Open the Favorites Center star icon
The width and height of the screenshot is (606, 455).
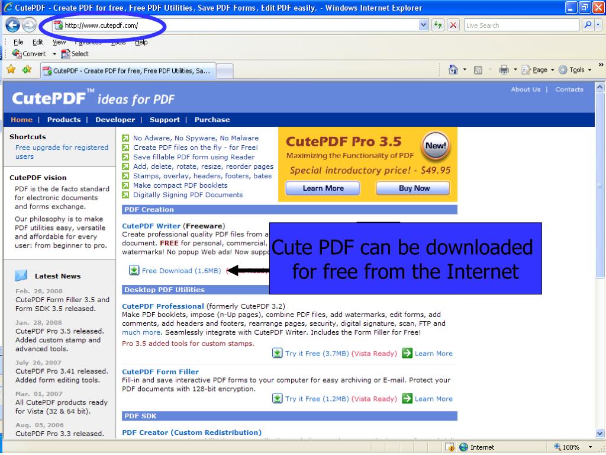pyautogui.click(x=11, y=70)
